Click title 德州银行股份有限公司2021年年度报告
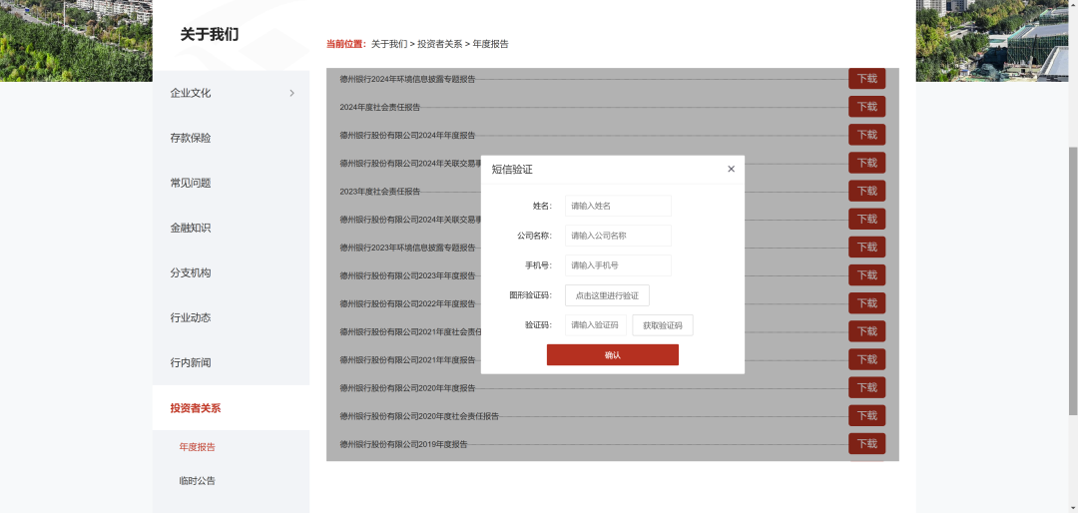Viewport: 1078px width, 513px height. (407, 359)
